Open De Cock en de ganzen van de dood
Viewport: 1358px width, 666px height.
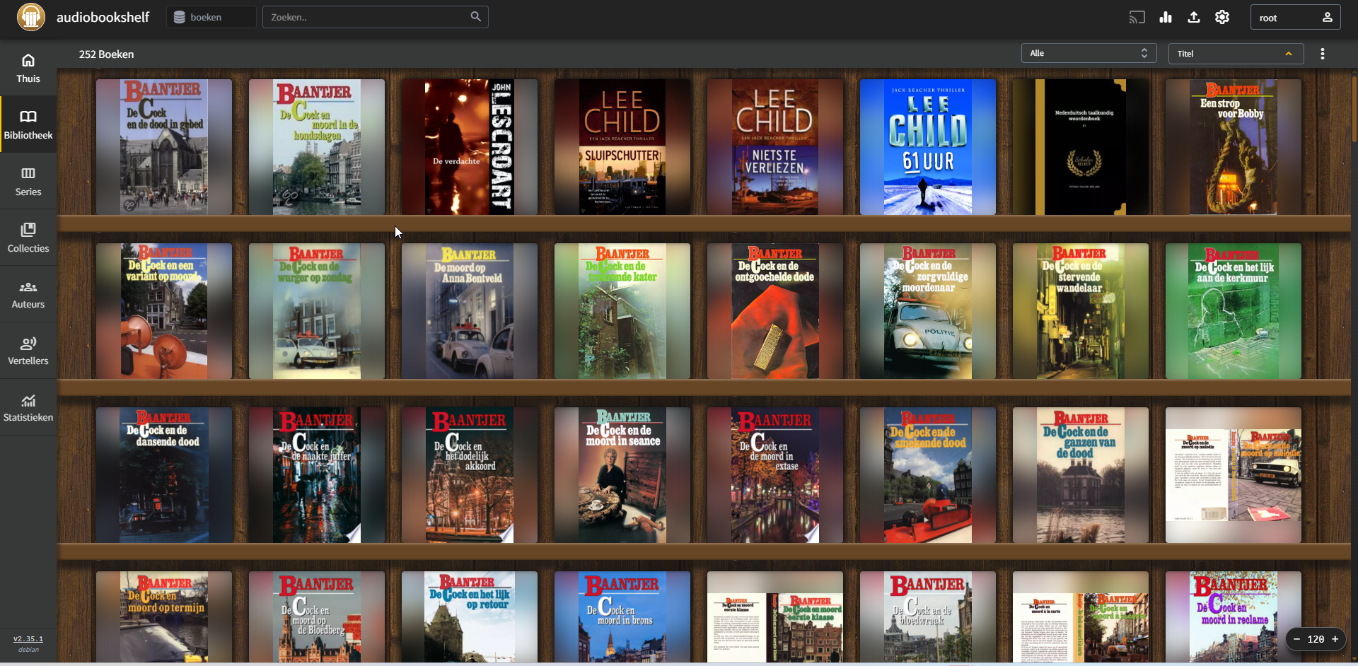point(1081,475)
